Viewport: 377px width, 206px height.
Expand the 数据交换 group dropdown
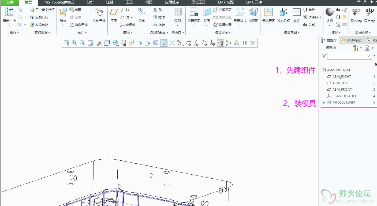tap(363, 32)
